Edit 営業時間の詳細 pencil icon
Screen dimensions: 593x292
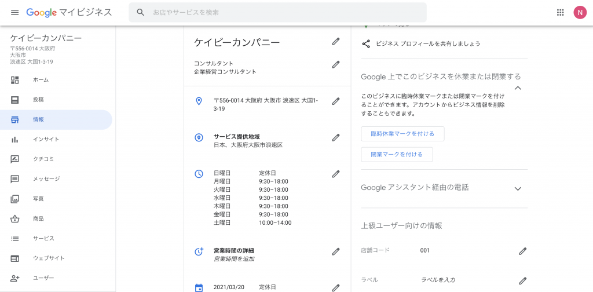(336, 251)
